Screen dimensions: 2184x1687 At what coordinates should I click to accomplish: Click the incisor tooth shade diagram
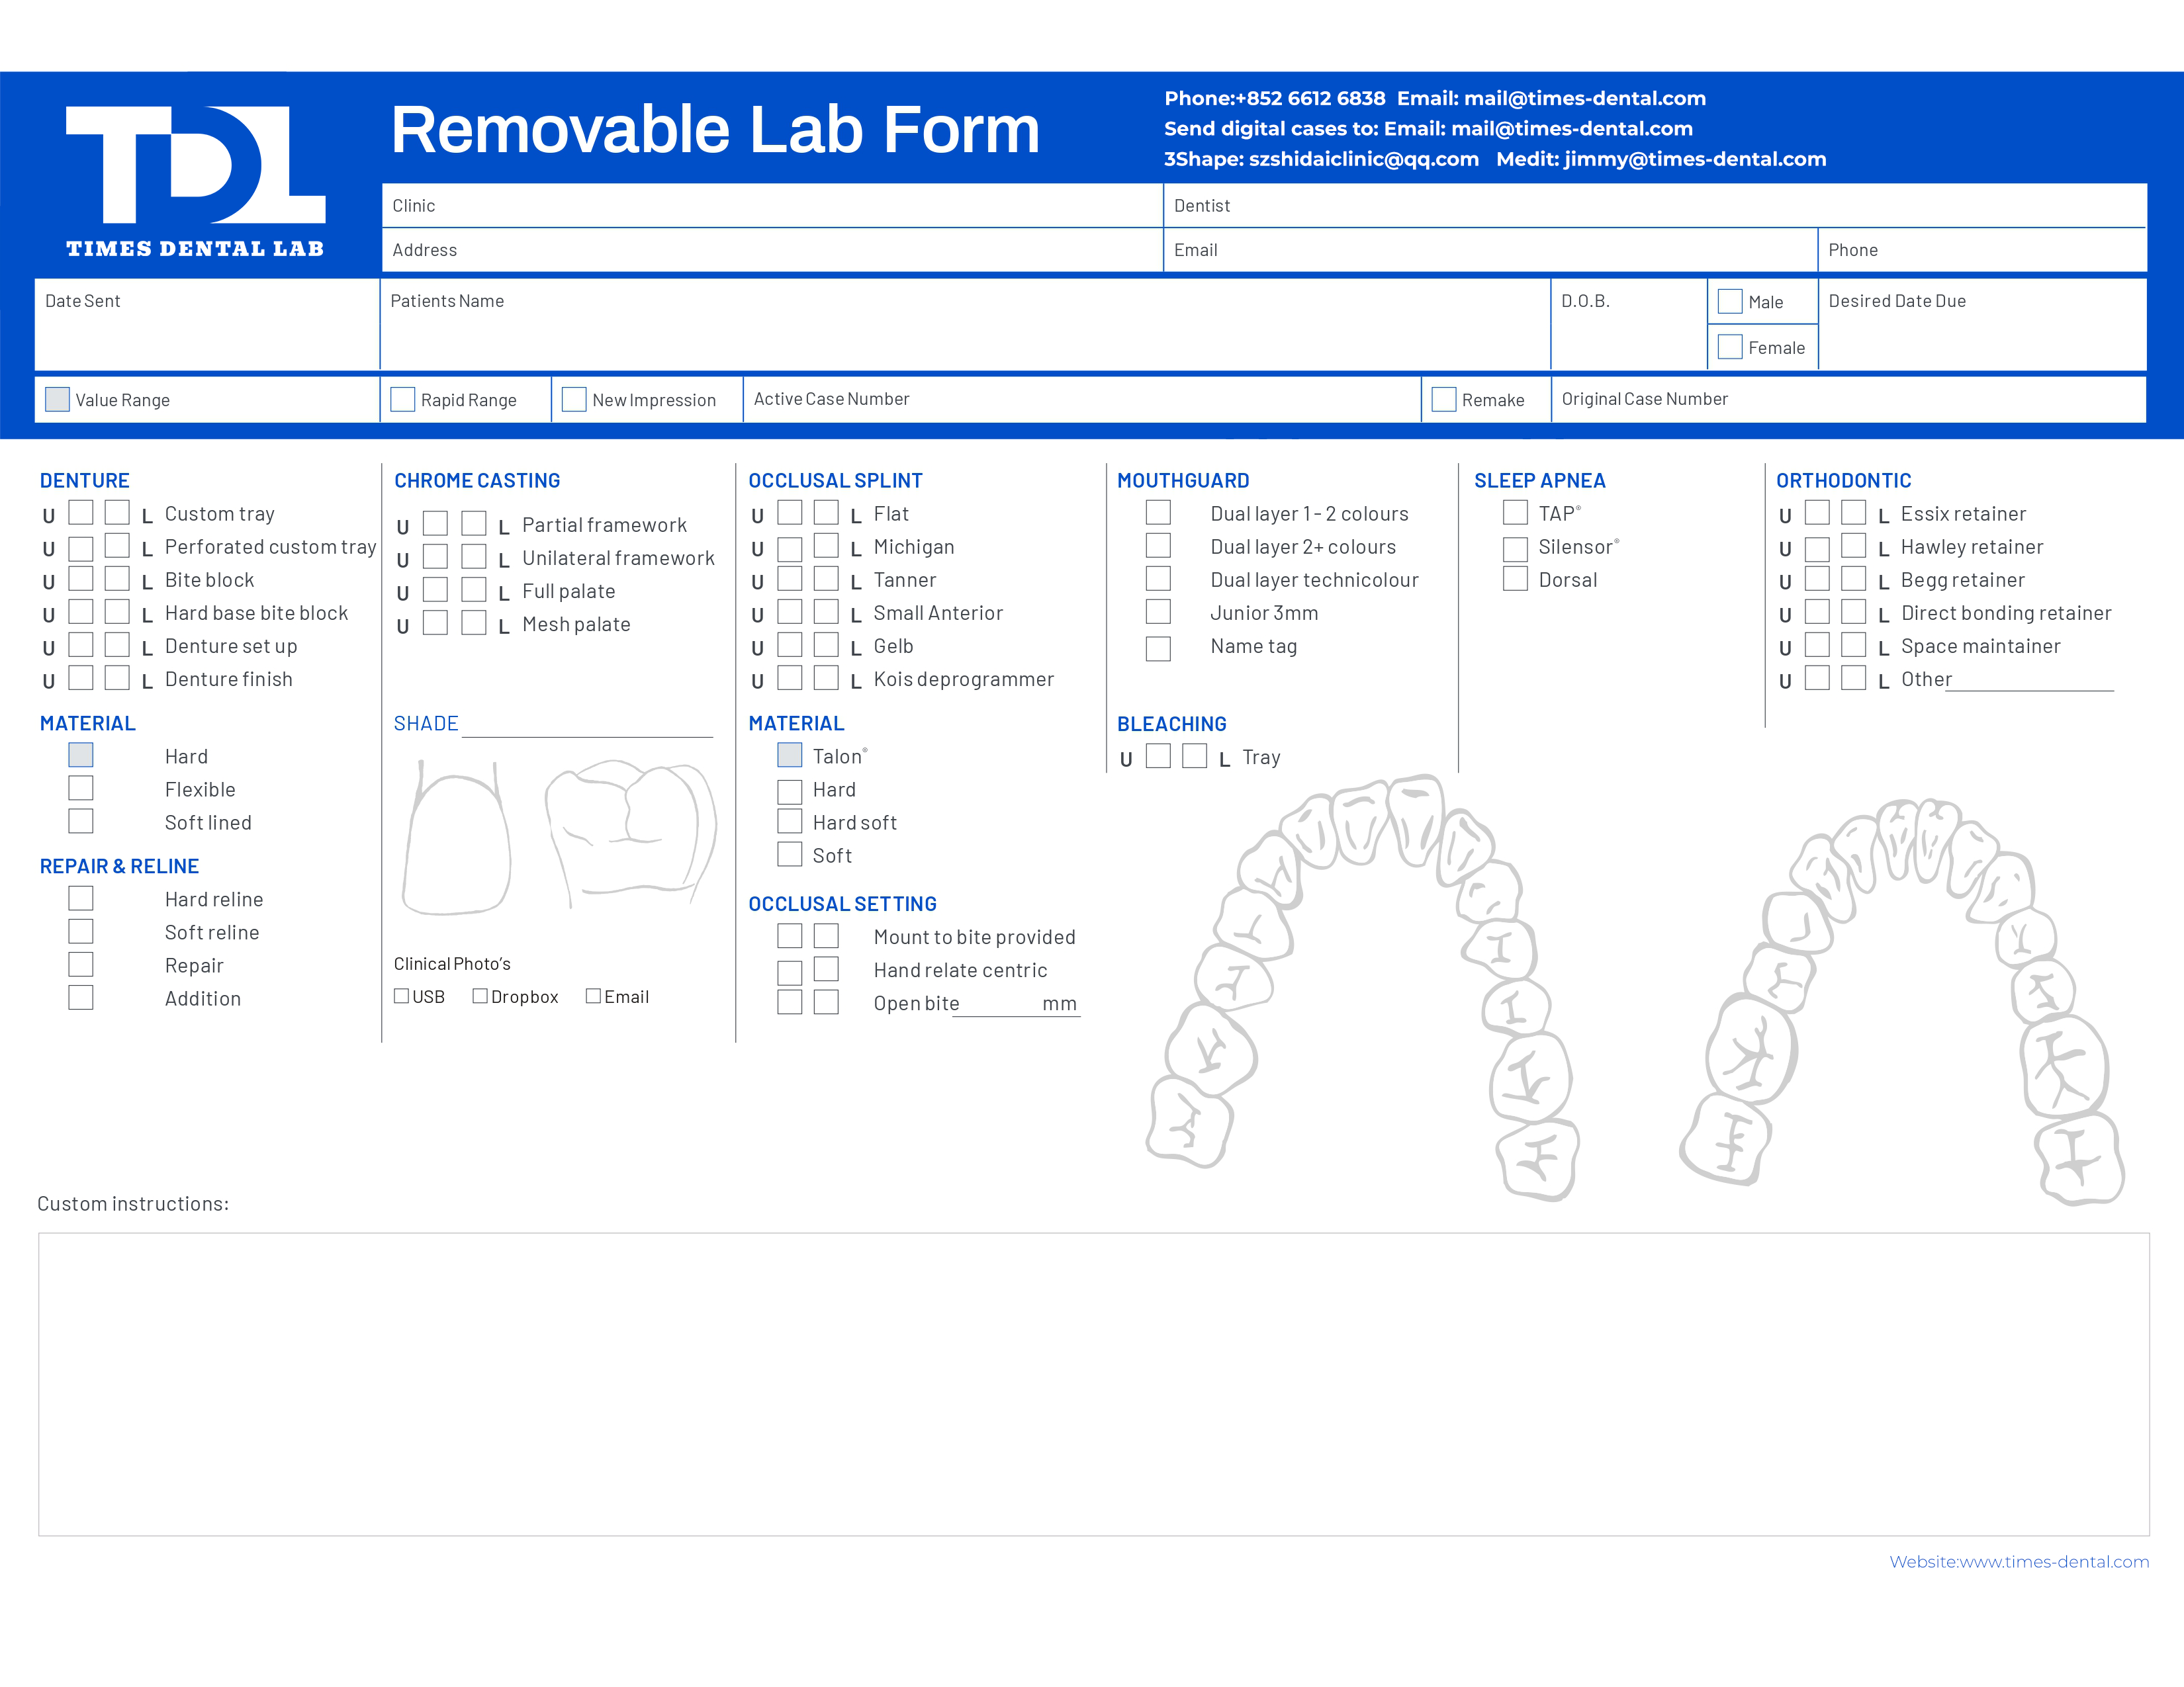(x=457, y=838)
